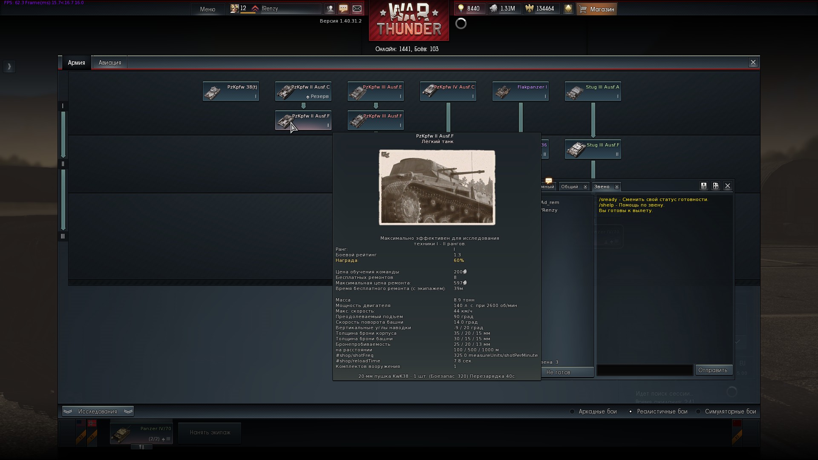
Task: Select Аркадные бои mode
Action: [593, 411]
